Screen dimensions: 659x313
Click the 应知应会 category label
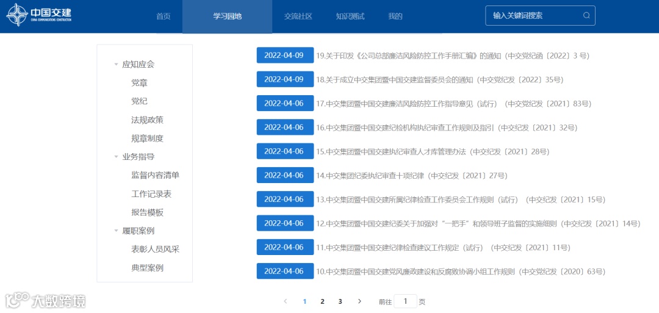click(139, 65)
